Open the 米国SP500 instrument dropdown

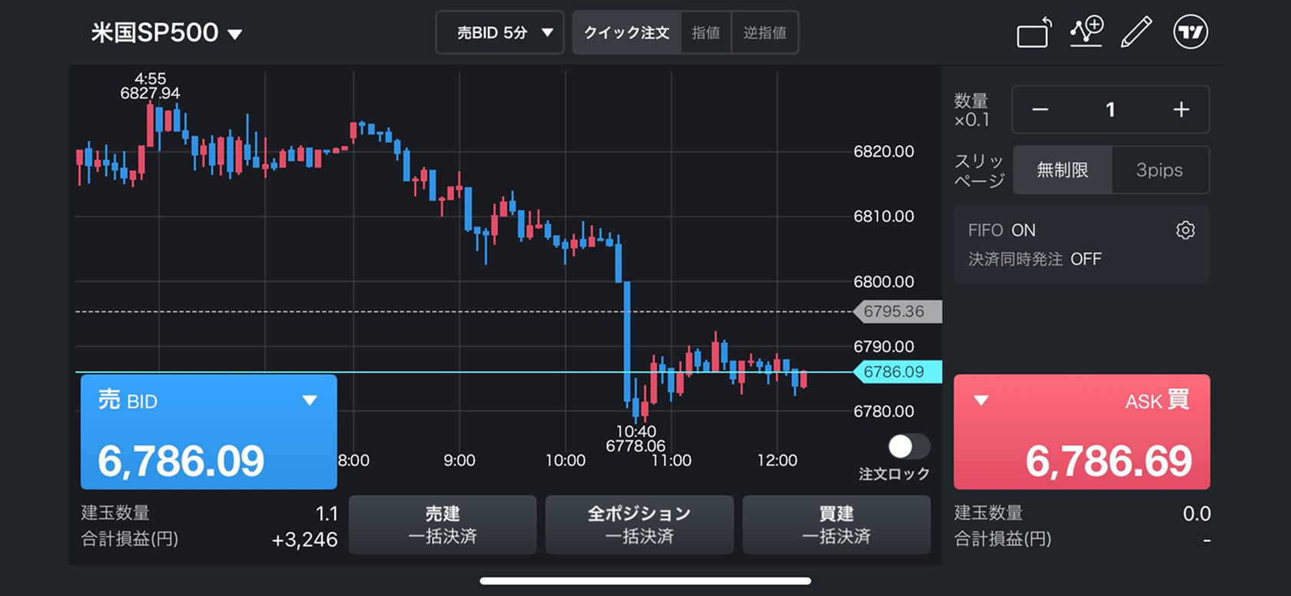167,33
